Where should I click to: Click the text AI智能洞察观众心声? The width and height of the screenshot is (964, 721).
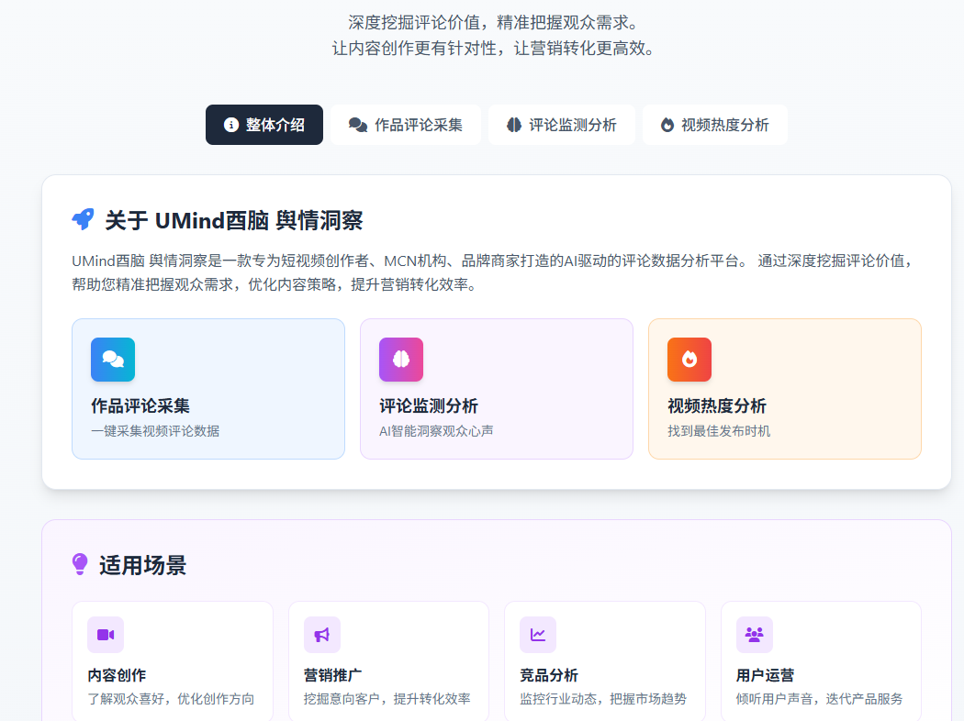pyautogui.click(x=436, y=431)
